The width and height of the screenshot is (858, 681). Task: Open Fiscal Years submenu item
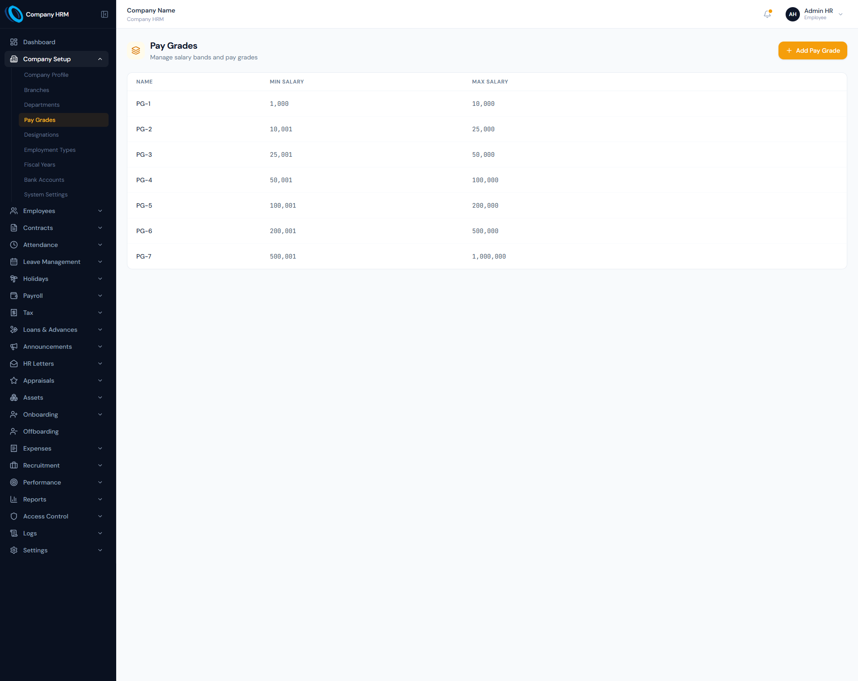click(63, 165)
